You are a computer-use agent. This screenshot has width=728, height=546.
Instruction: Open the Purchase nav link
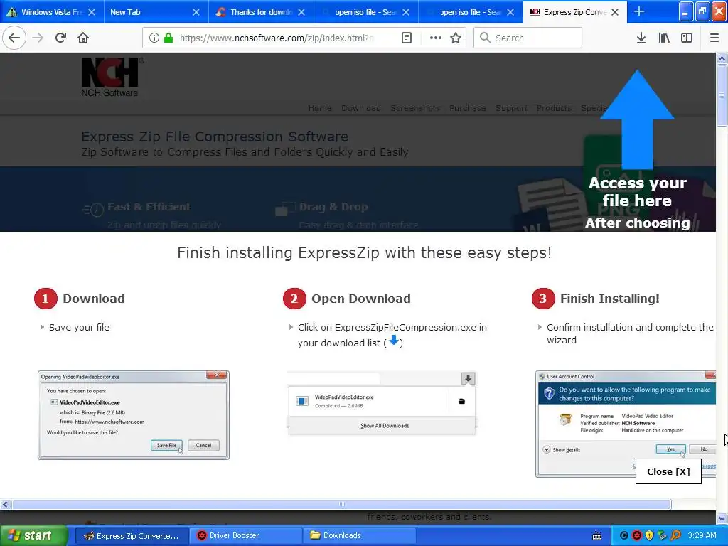[x=468, y=108]
